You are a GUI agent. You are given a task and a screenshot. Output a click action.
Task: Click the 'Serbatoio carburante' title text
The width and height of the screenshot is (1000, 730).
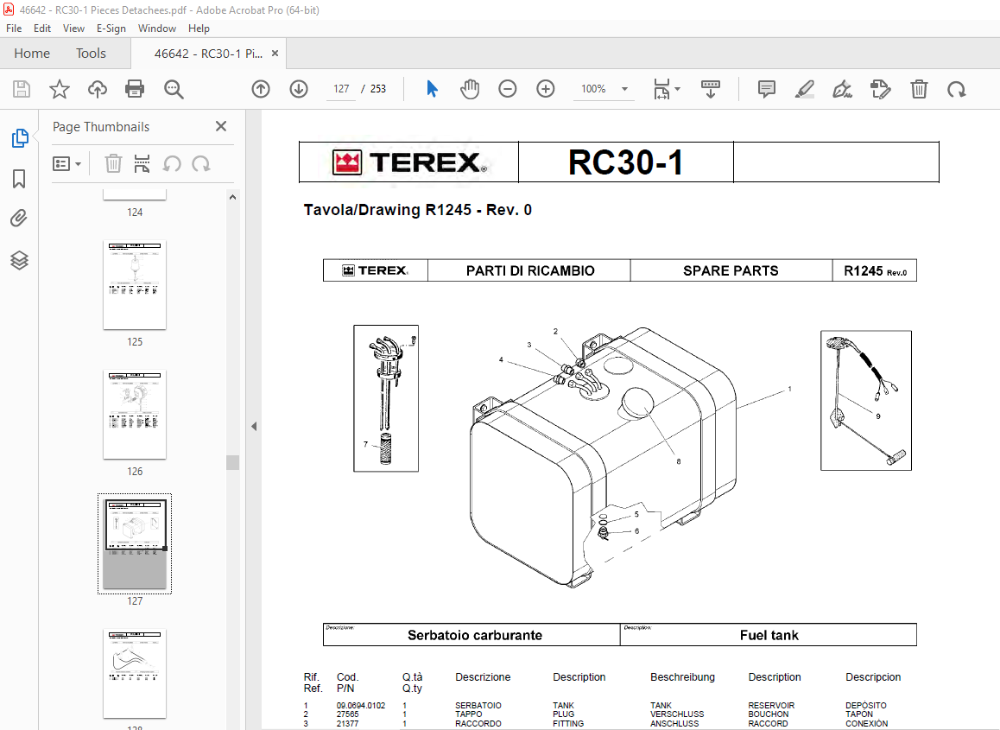click(x=475, y=635)
